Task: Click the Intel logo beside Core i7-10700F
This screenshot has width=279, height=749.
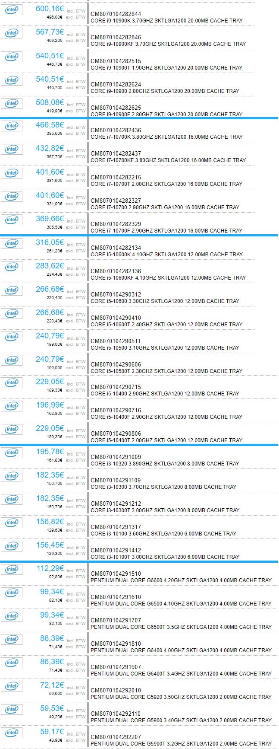Action: pos(12,220)
